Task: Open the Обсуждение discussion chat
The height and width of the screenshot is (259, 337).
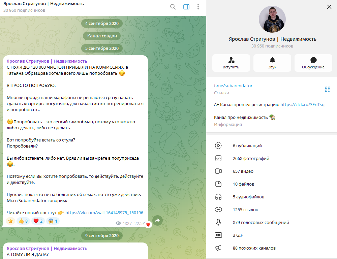Action: click(x=313, y=63)
